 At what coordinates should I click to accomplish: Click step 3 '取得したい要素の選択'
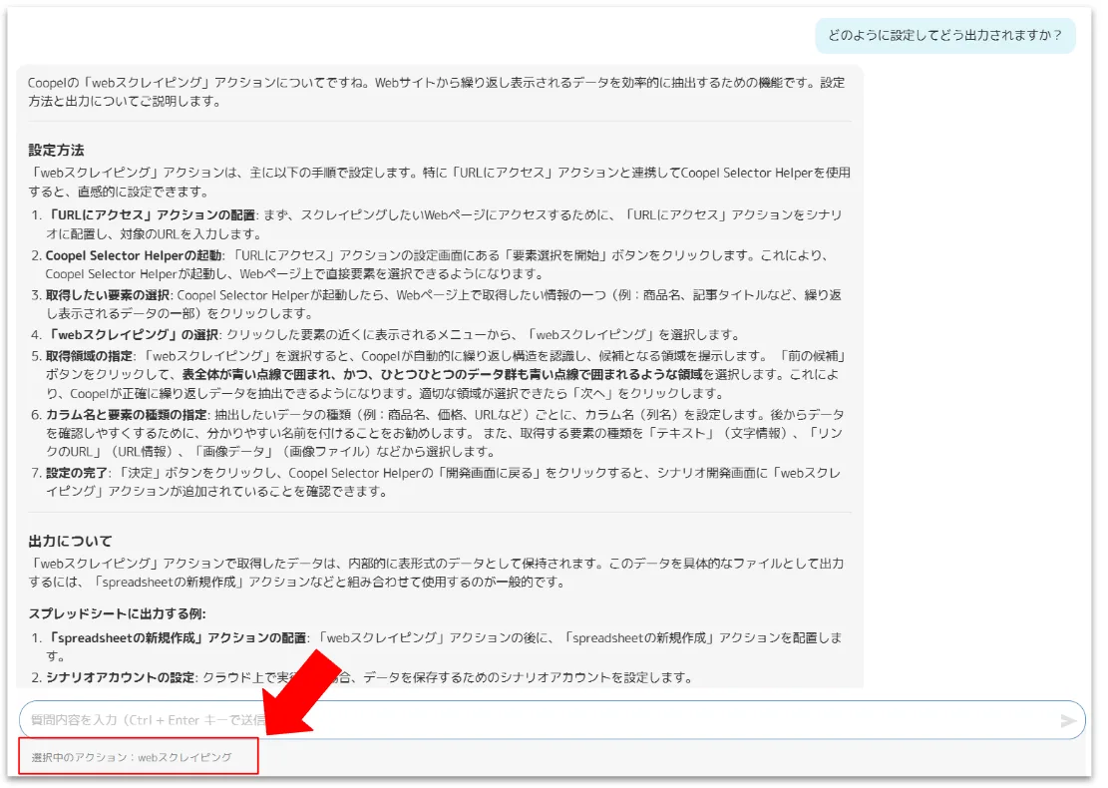pos(108,294)
